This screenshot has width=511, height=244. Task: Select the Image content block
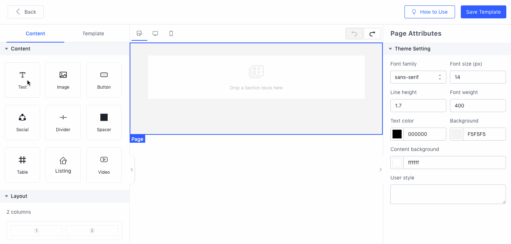coord(63,80)
